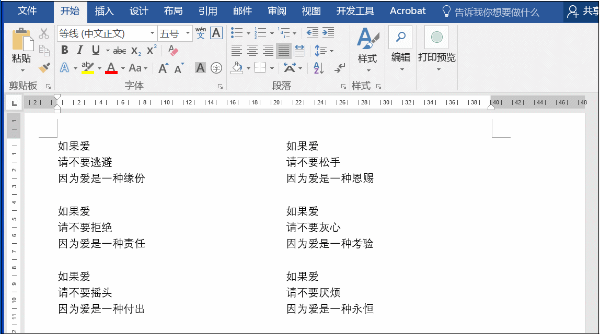This screenshot has width=600, height=334.
Task: Click the Sort A-Z icon
Action: [318, 68]
